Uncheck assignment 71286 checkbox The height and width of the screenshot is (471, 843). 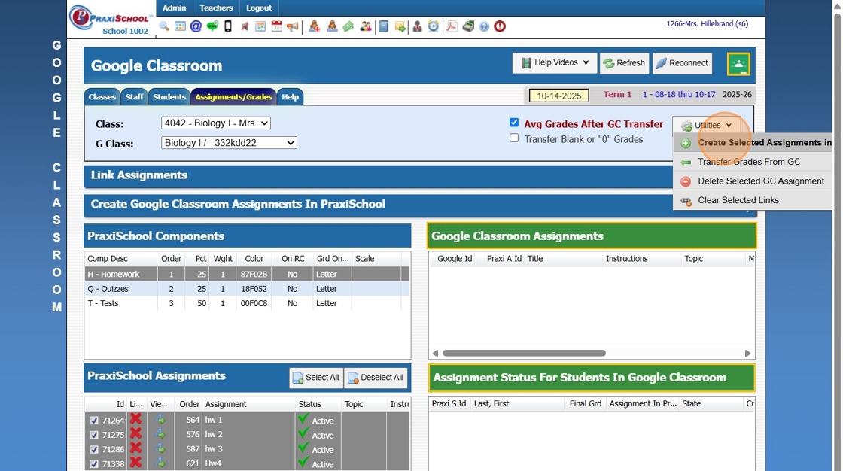click(94, 449)
